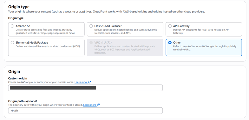Click the Origin section heading
249x120 pixels.
(14, 72)
